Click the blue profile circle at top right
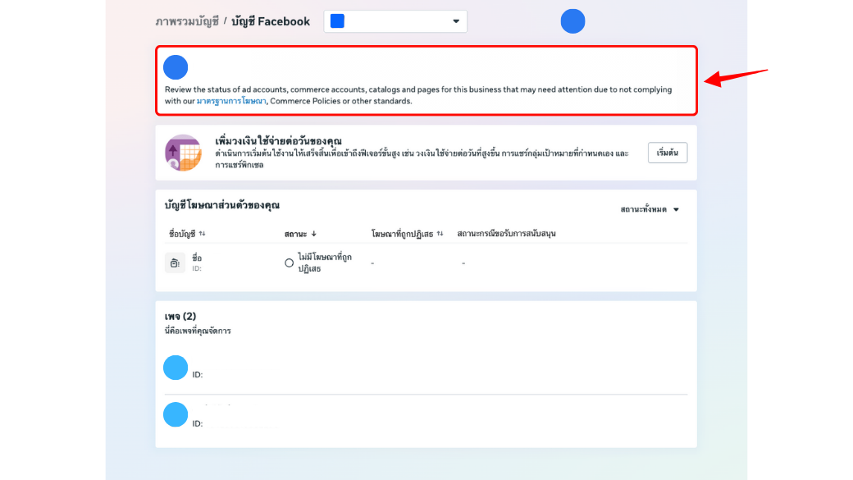The image size is (853, 480). point(572,21)
